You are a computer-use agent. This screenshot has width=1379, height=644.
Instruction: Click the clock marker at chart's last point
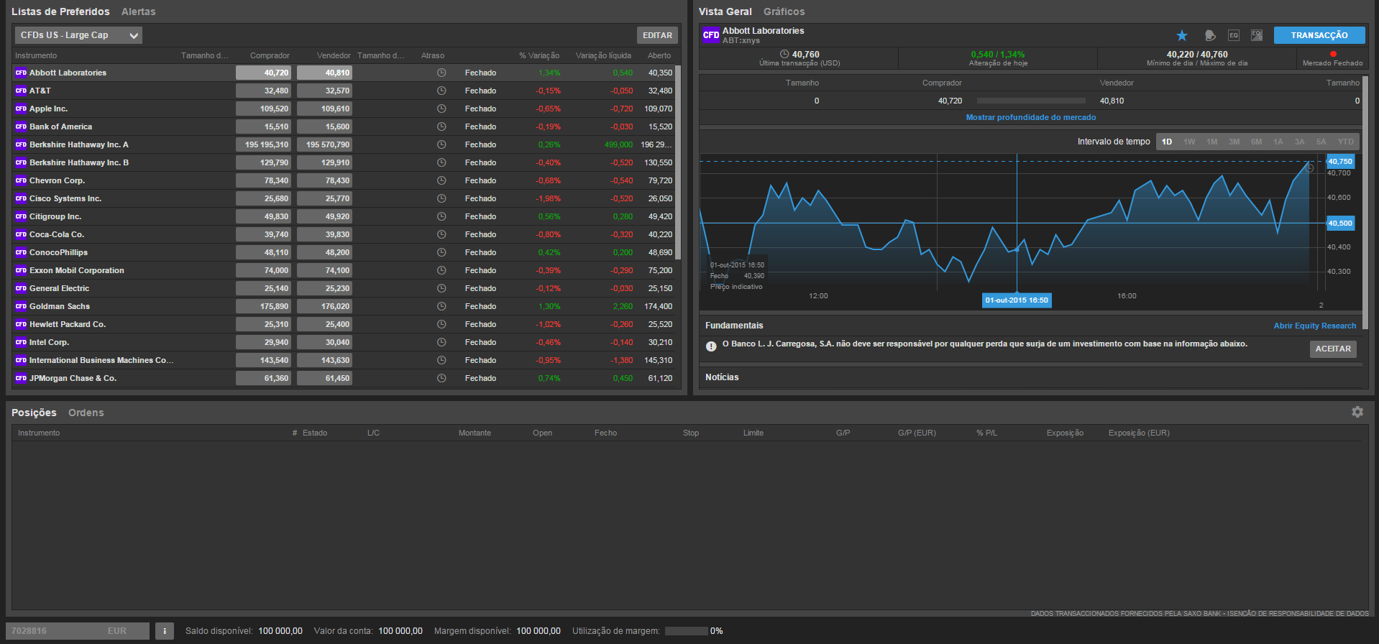[1309, 168]
